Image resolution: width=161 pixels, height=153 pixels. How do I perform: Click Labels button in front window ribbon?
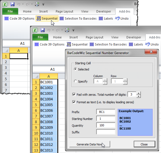[136, 44]
